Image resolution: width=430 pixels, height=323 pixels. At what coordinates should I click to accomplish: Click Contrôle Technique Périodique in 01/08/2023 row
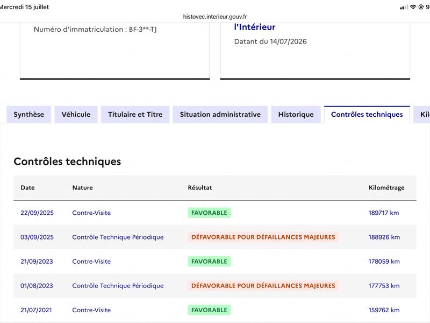click(x=118, y=286)
